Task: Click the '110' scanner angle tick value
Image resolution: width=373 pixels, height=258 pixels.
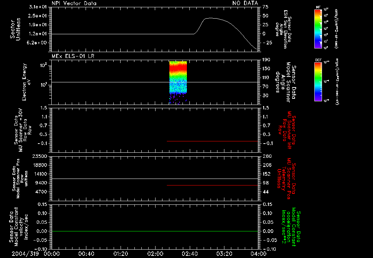Action: [266, 78]
